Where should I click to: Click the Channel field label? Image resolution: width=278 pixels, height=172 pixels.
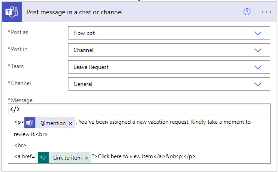tap(21, 83)
